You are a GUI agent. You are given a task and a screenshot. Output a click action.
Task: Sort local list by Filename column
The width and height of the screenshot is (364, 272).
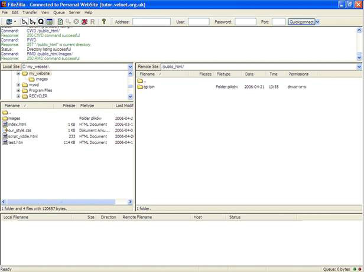pos(27,106)
